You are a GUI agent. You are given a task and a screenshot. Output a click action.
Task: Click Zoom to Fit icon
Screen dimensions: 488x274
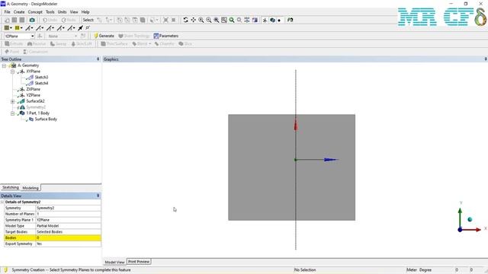217,20
